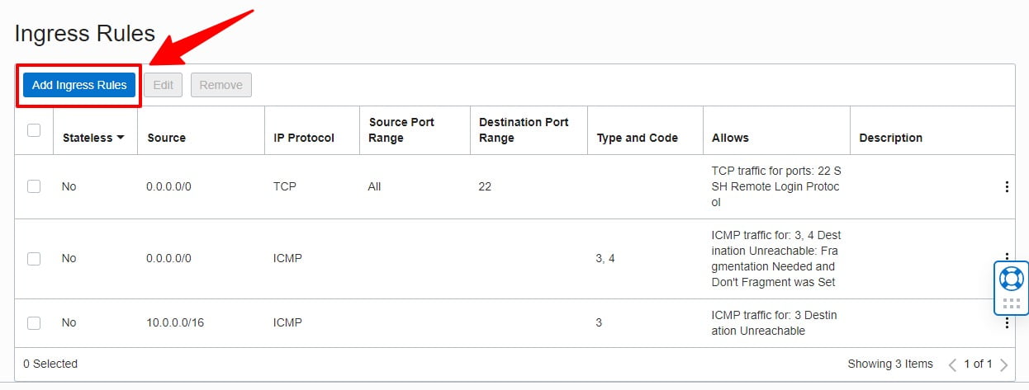Click the grid dots below help icon

[x=1011, y=303]
